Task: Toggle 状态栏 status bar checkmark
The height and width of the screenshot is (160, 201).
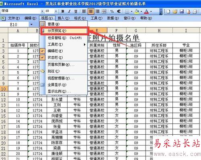Action: pos(43,57)
